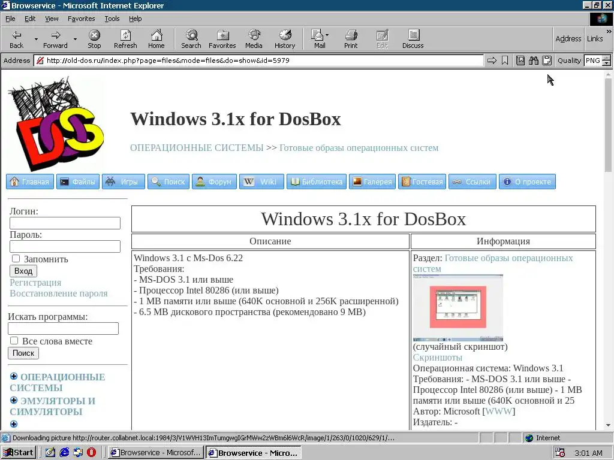Go to Главная nav button
This screenshot has height=460, width=614.
pyautogui.click(x=30, y=181)
